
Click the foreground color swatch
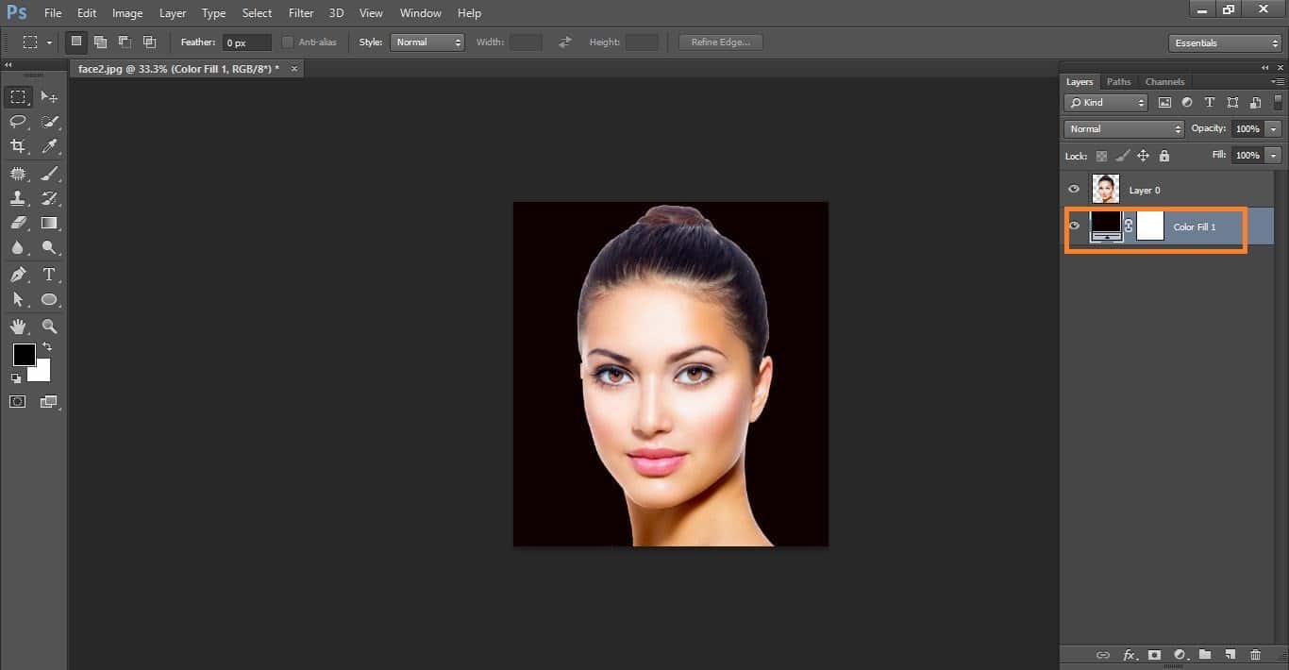(x=24, y=355)
